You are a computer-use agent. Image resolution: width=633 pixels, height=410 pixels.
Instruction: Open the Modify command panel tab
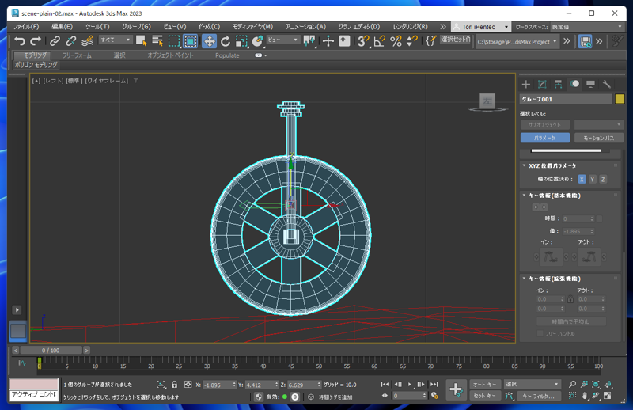click(542, 84)
